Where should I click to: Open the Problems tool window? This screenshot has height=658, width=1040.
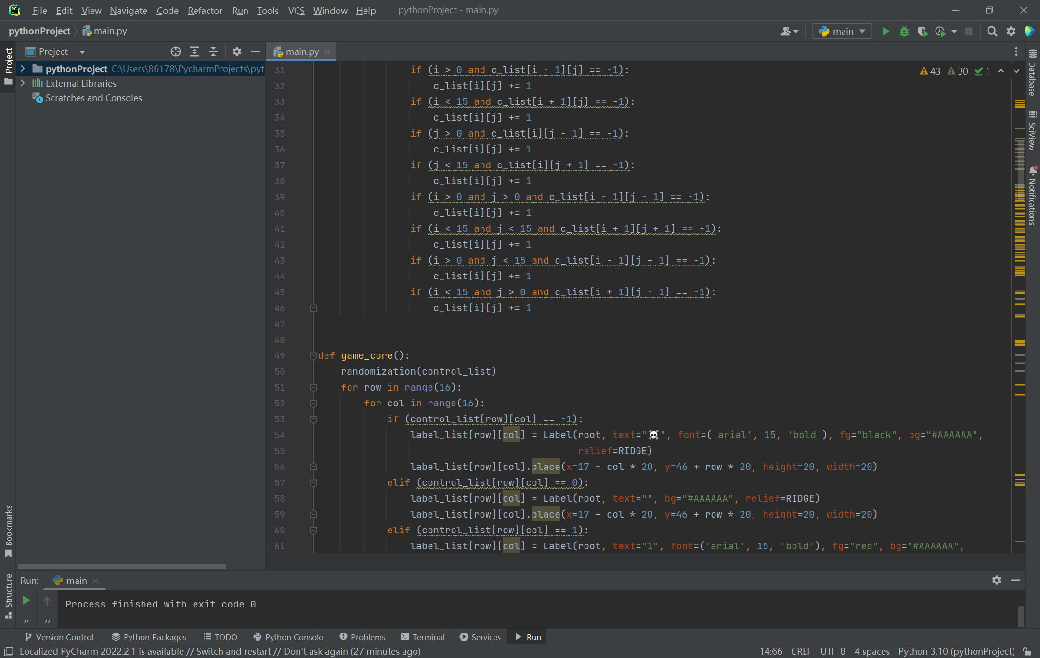point(362,637)
